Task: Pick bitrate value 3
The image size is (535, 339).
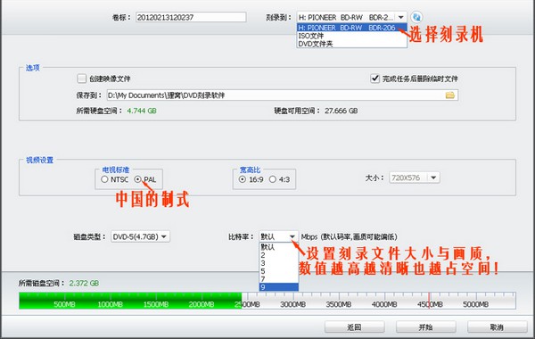Action: (x=279, y=263)
